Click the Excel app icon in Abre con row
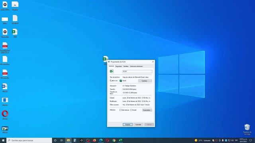Image resolution: width=255 pixels, height=143 pixels. [121, 81]
